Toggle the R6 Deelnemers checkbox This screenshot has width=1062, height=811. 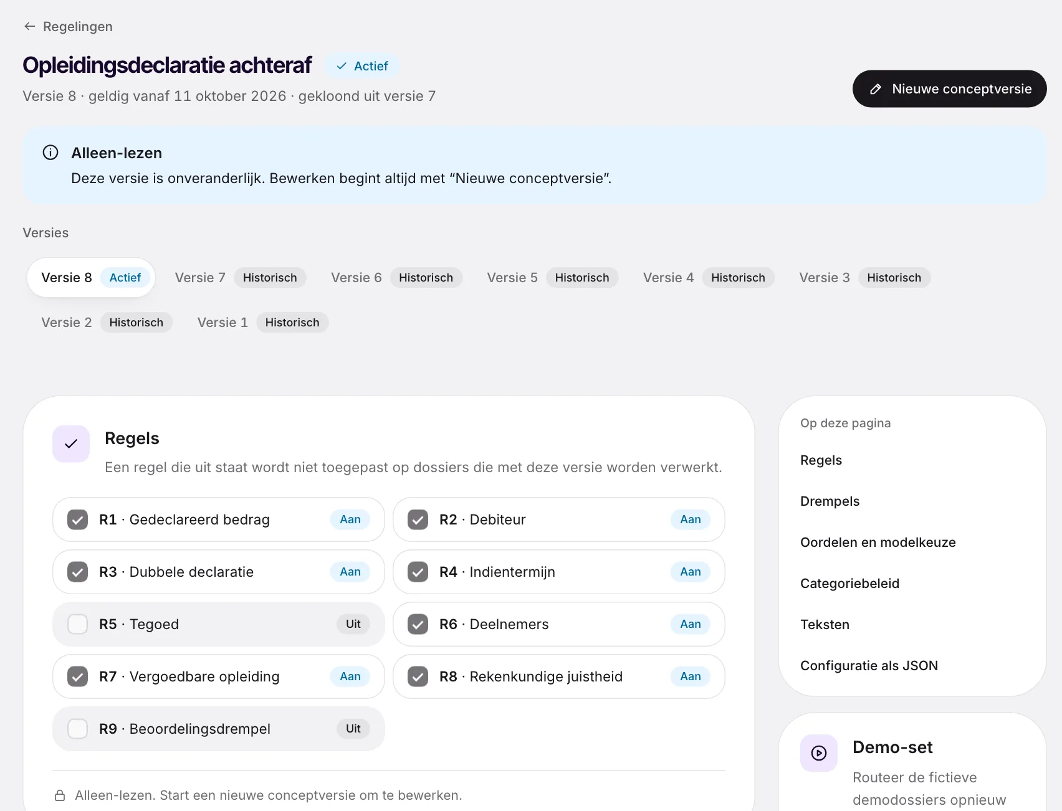pyautogui.click(x=418, y=624)
